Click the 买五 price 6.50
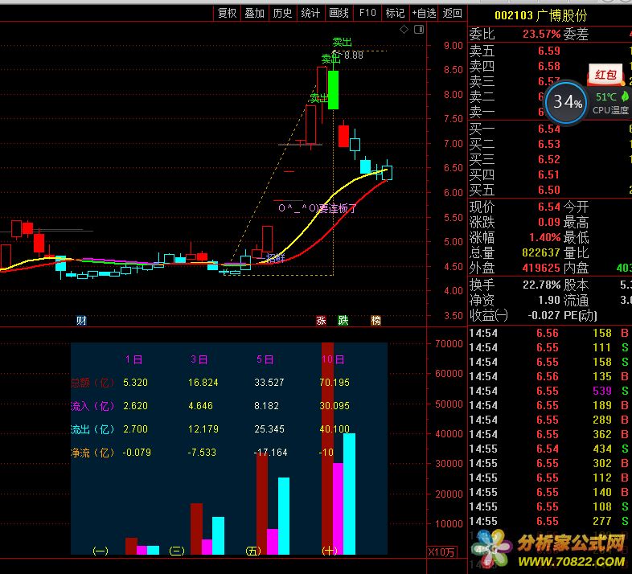Image resolution: width=632 pixels, height=574 pixels. pyautogui.click(x=549, y=191)
